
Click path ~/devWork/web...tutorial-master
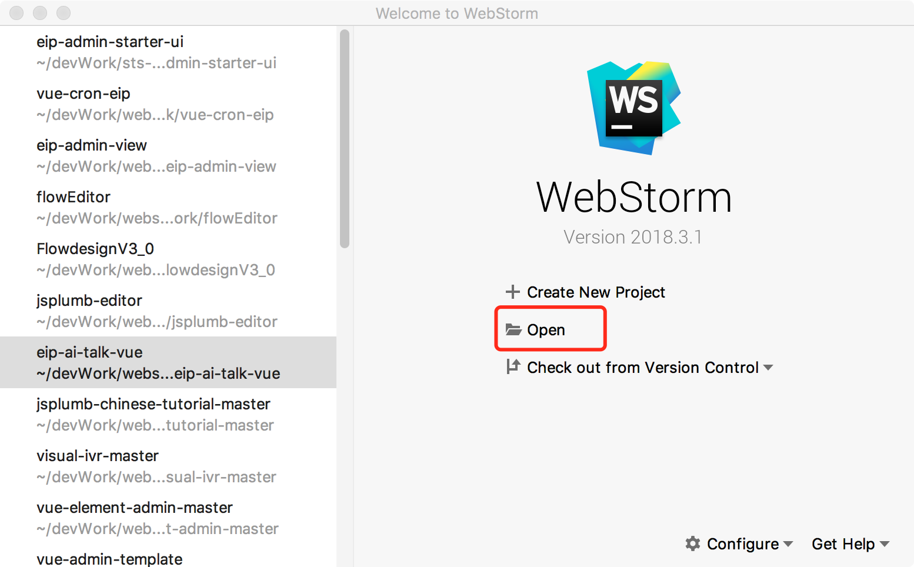point(155,425)
